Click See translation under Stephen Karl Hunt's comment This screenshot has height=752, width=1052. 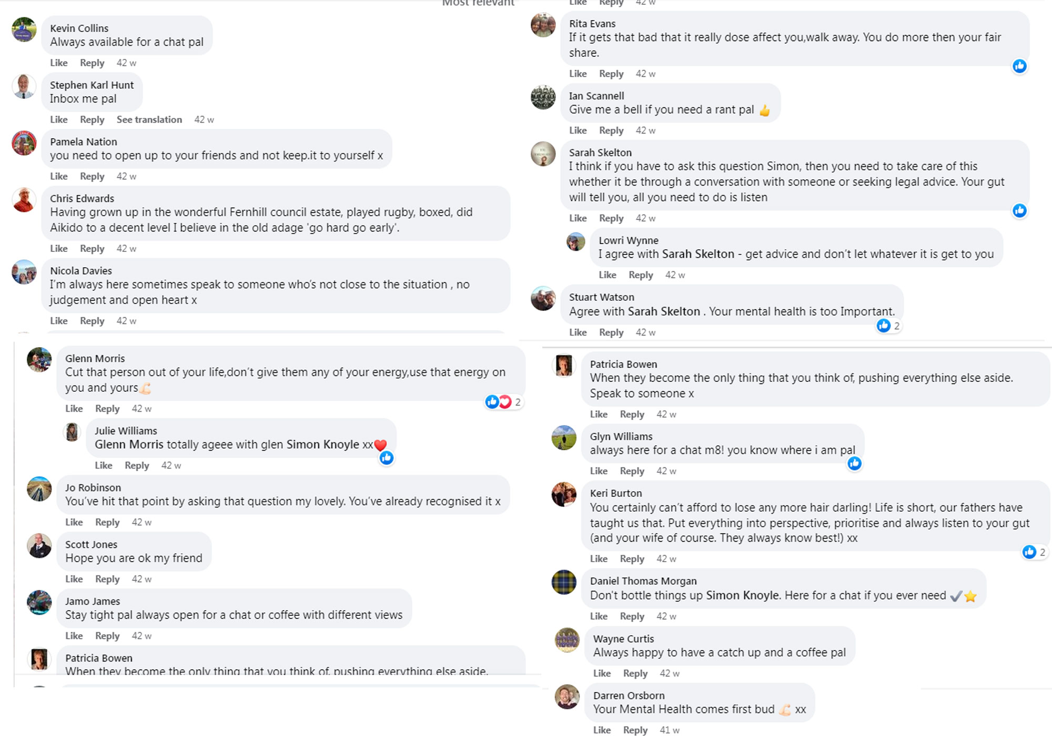coord(149,119)
